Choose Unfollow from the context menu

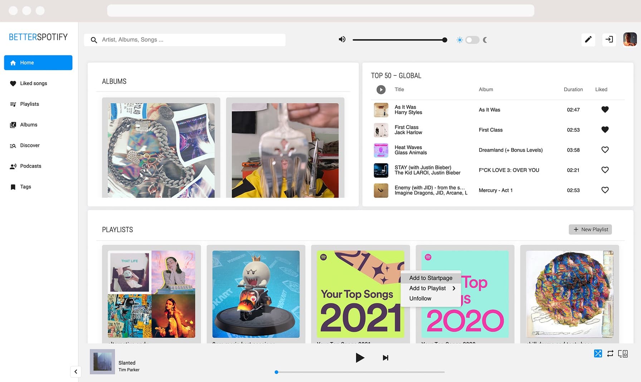click(420, 299)
